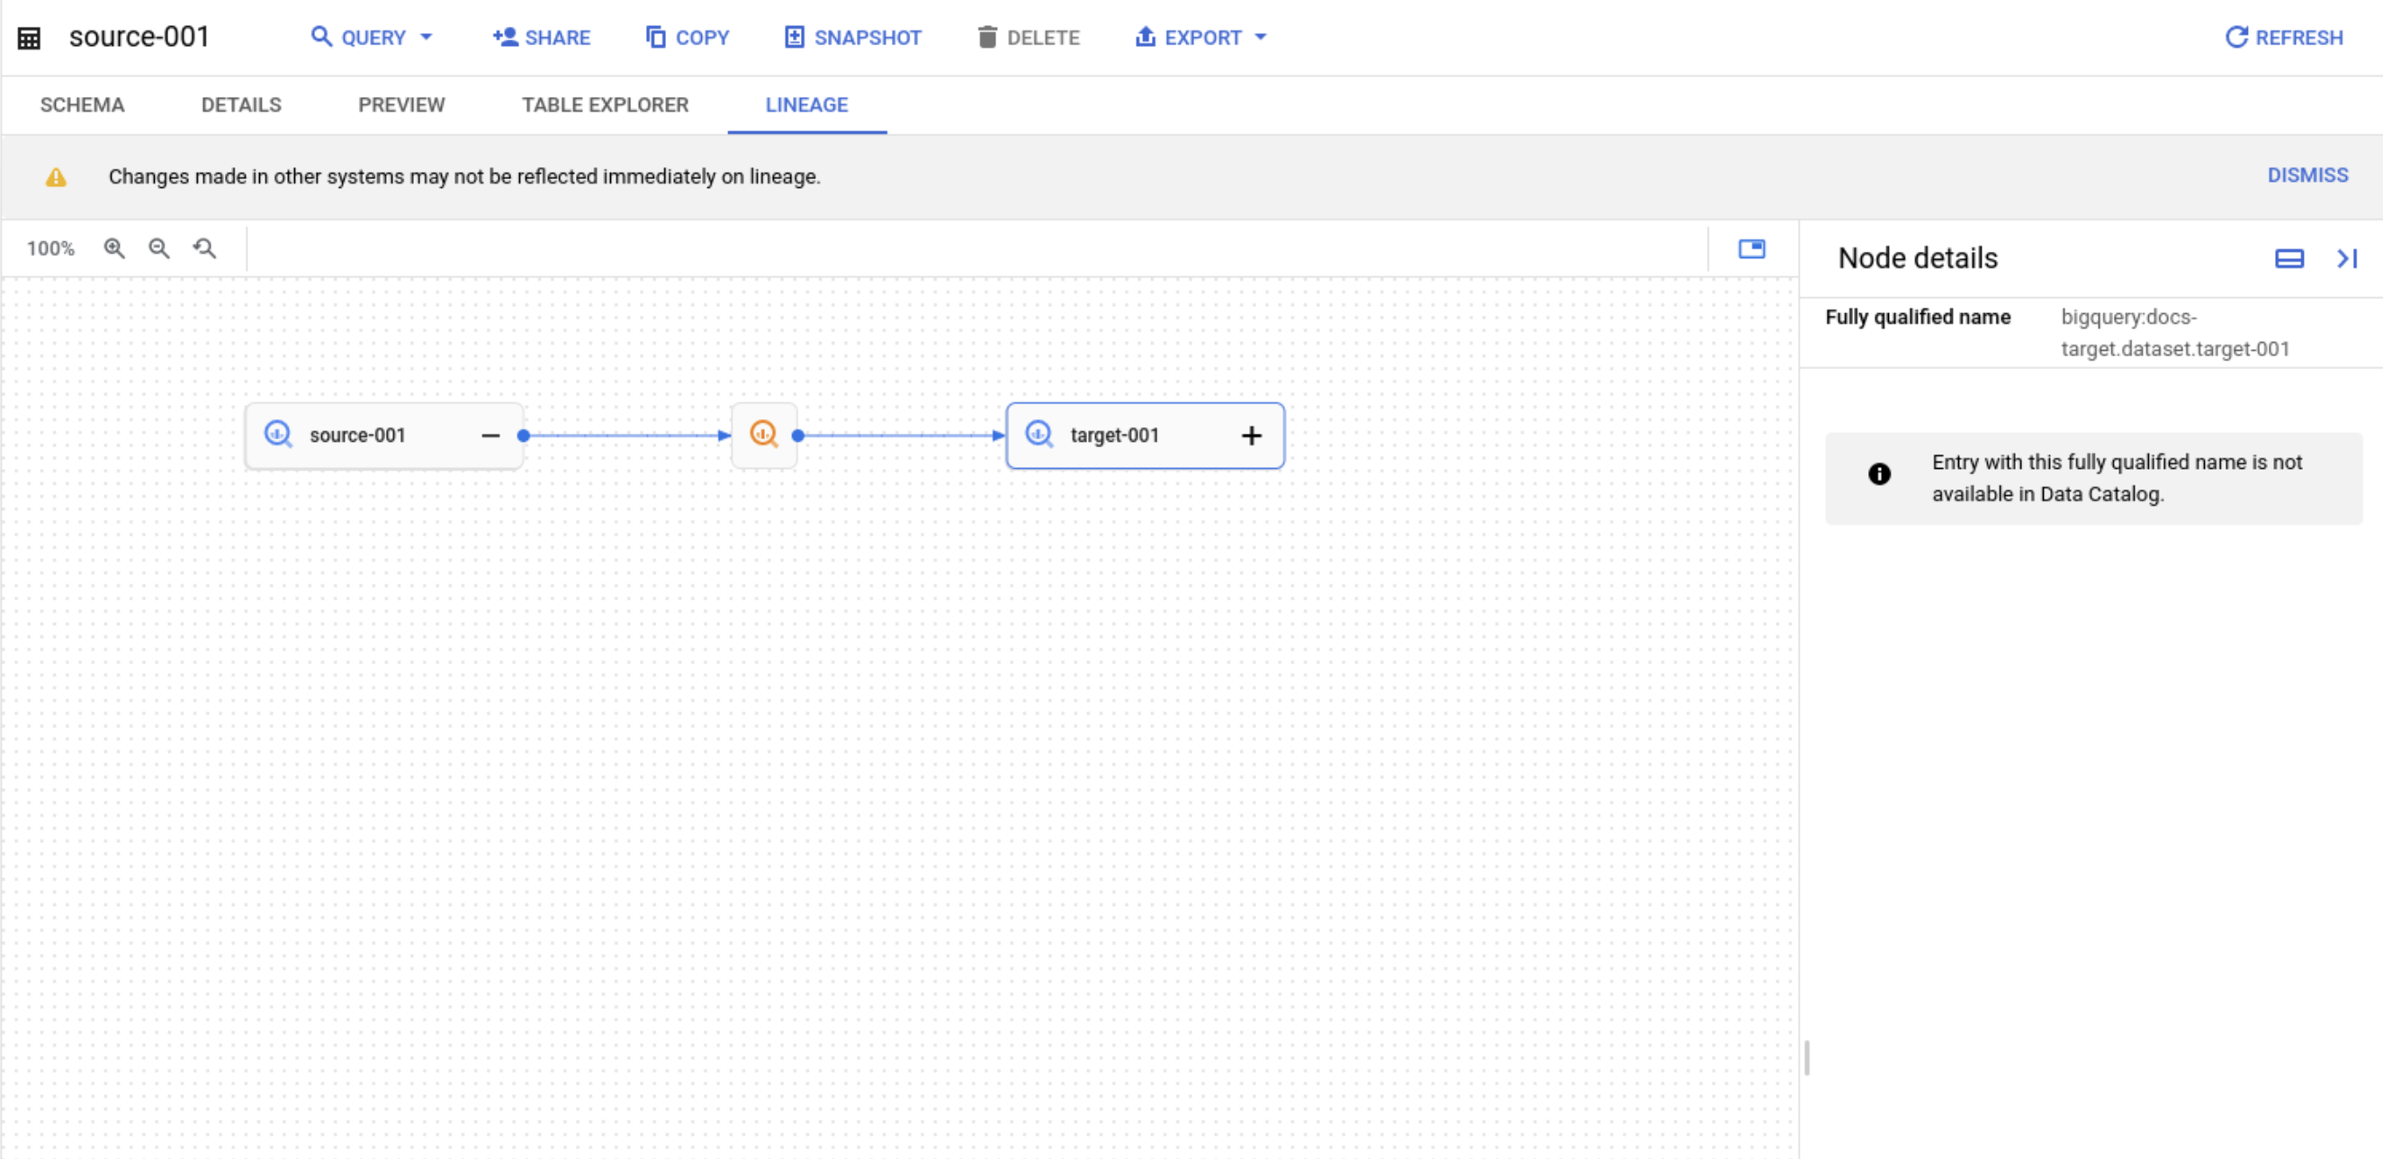Expand target-001 node with plus button
The image size is (2383, 1159).
1253,435
